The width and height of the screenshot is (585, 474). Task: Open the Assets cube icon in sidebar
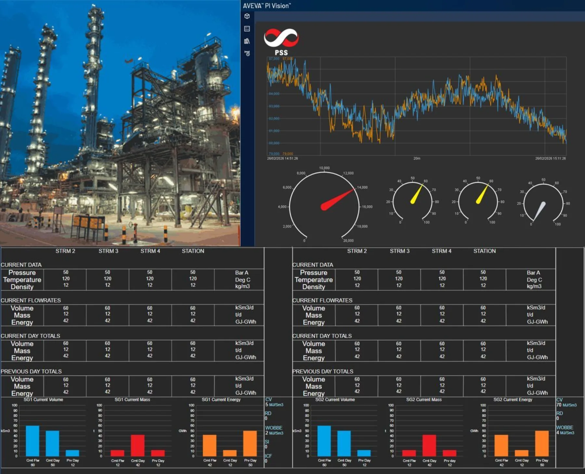coord(247,16)
